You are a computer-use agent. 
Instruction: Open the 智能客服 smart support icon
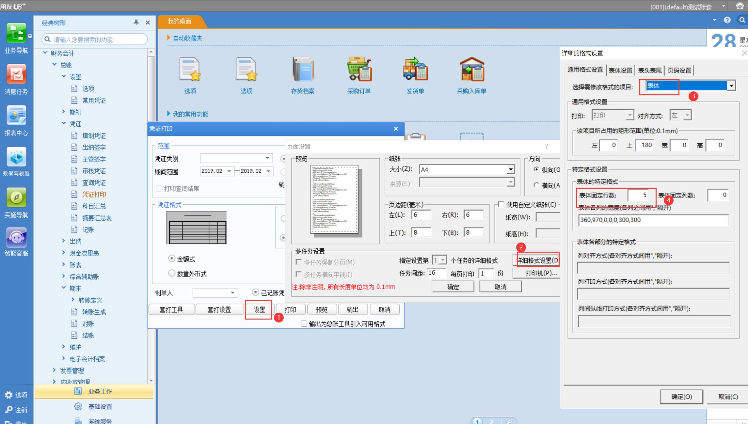coord(16,237)
